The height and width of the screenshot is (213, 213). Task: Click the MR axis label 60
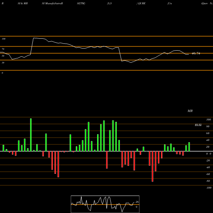pyautogui.click(x=208, y=133)
